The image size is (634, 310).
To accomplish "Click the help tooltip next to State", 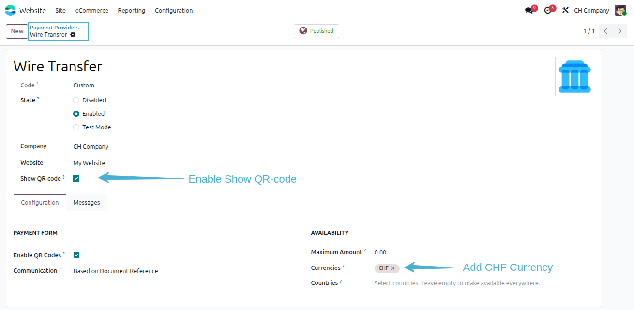I will click(x=38, y=99).
